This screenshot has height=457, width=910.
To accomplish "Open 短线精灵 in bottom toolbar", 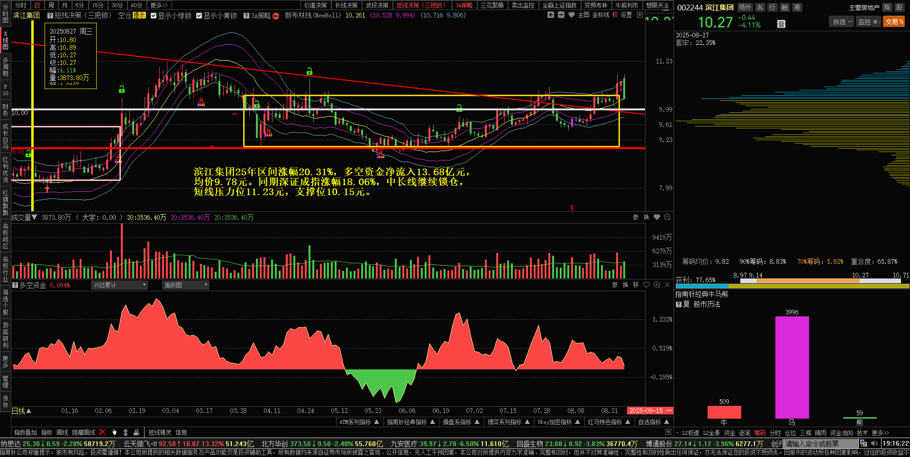I will click(160, 432).
